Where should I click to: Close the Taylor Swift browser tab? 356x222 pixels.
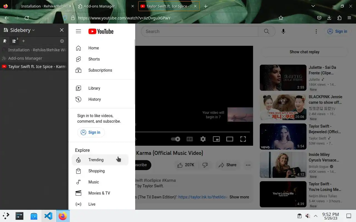[196, 6]
